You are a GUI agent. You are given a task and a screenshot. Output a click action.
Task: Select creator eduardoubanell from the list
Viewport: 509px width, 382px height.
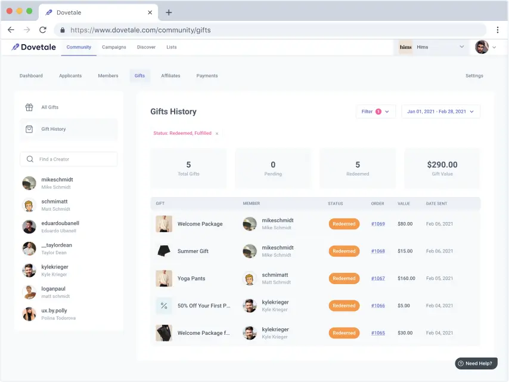(60, 223)
